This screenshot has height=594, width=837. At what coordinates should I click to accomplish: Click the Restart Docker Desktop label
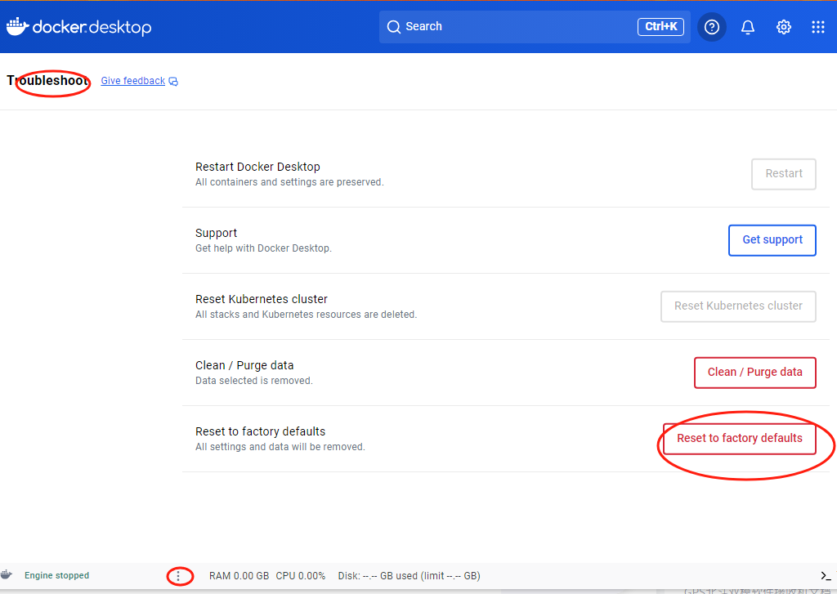tap(257, 167)
